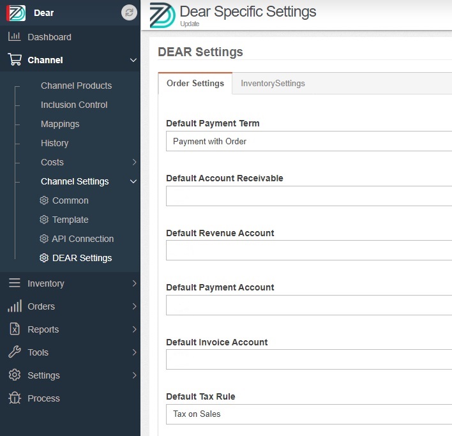Click the Tools wrench icon
Image resolution: width=452 pixels, height=436 pixels.
[x=15, y=352]
